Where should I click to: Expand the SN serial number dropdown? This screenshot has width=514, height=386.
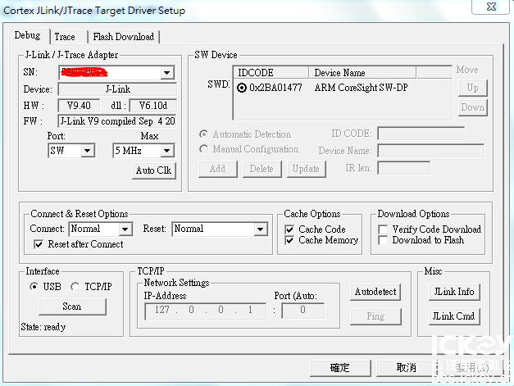[167, 73]
